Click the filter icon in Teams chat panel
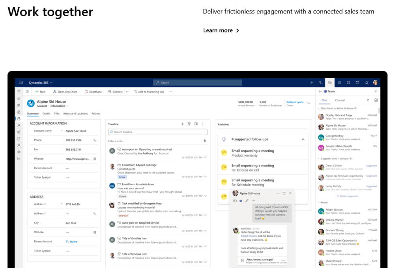The width and height of the screenshot is (404, 268). click(x=368, y=100)
